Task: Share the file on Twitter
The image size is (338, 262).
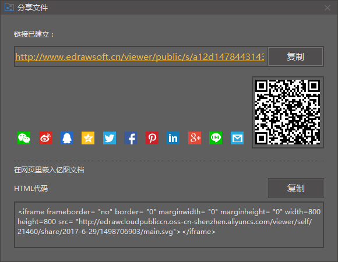Action: [110, 138]
